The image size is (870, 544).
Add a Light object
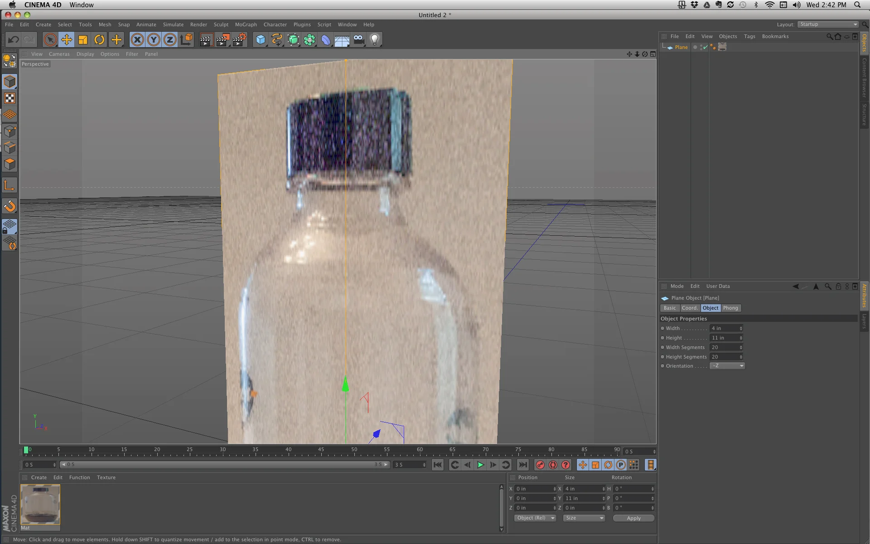pyautogui.click(x=375, y=40)
